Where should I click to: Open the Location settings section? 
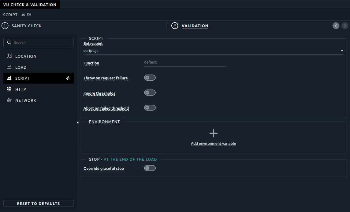(x=38, y=56)
